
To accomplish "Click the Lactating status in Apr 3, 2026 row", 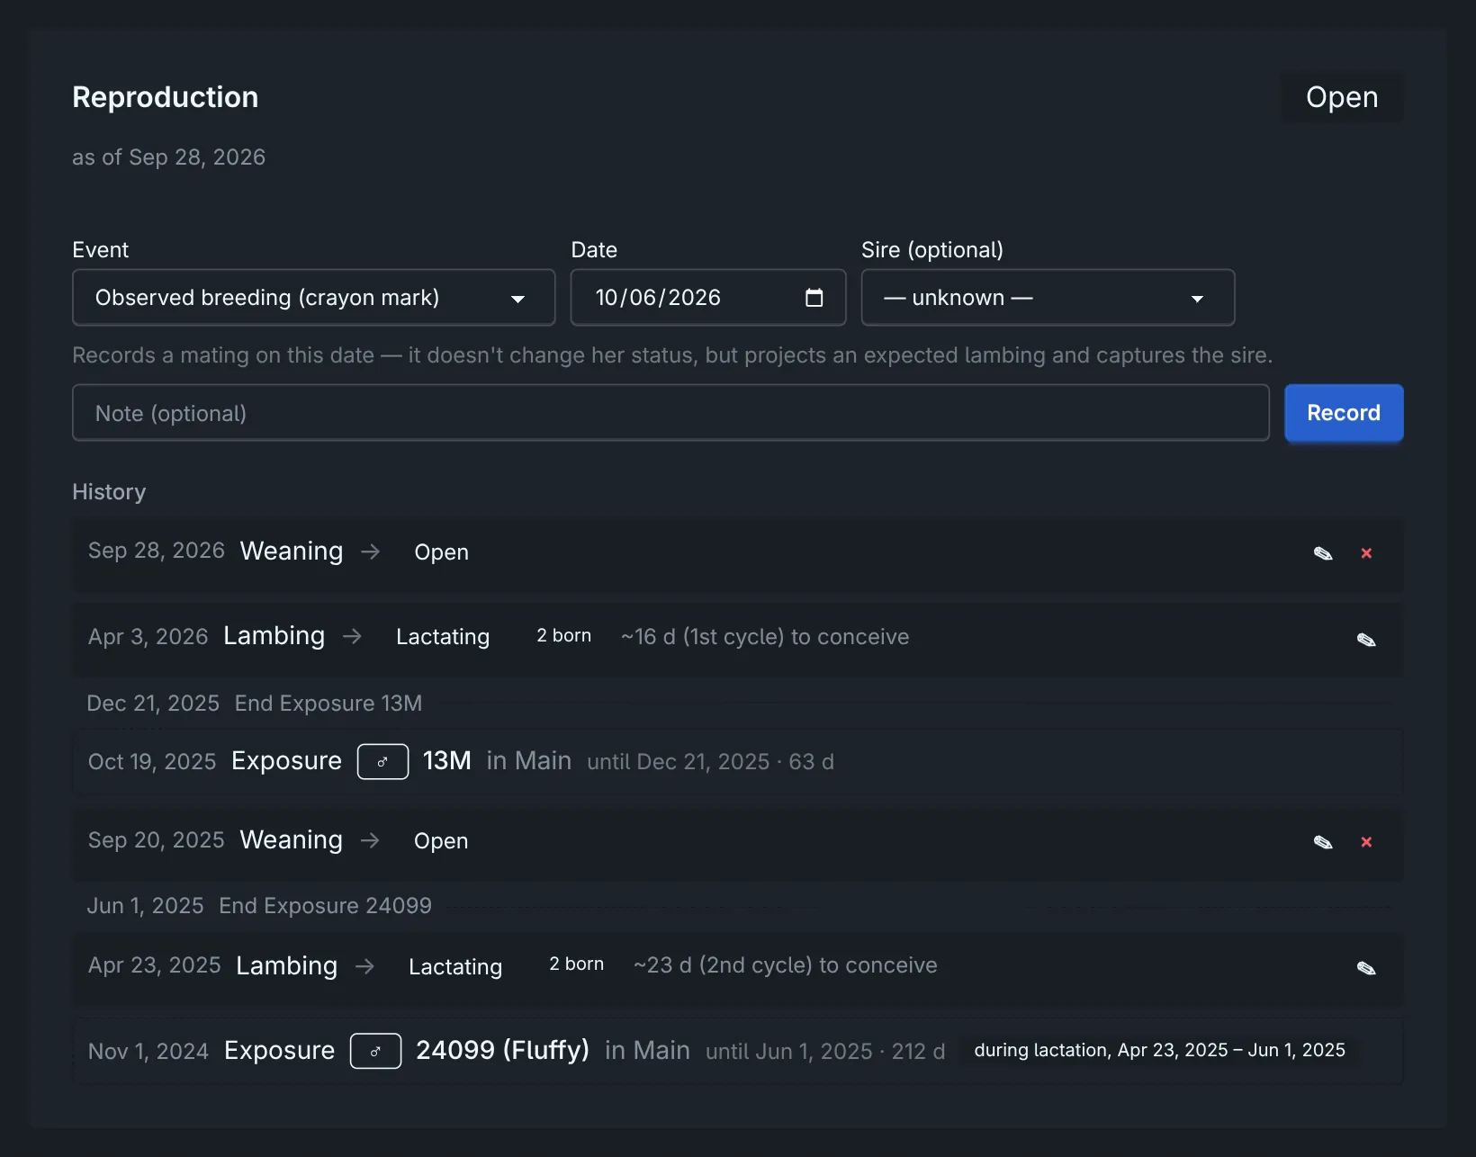I will pos(443,637).
